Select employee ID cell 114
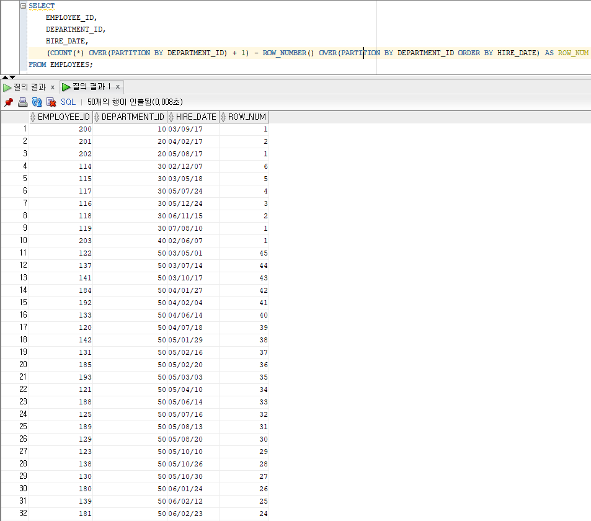591x521 pixels. (61, 166)
